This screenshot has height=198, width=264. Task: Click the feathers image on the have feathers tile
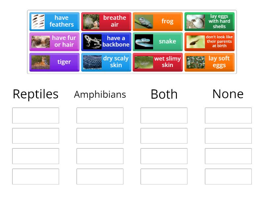(x=39, y=21)
